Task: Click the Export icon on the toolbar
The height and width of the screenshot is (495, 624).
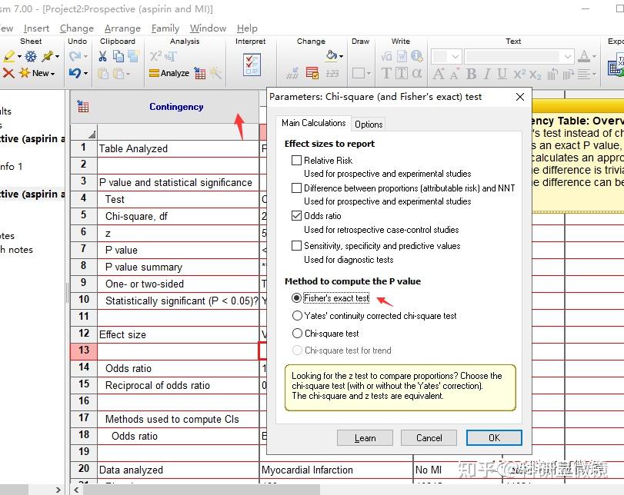Action: point(616,66)
